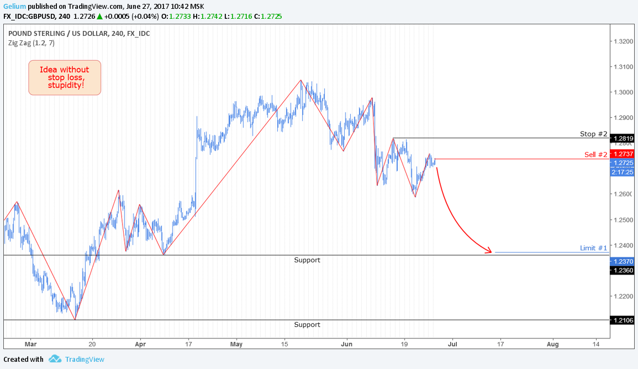Screen dimensions: 638x369
Task: Click the blue 1.2370 price tag
Action: pyautogui.click(x=622, y=262)
